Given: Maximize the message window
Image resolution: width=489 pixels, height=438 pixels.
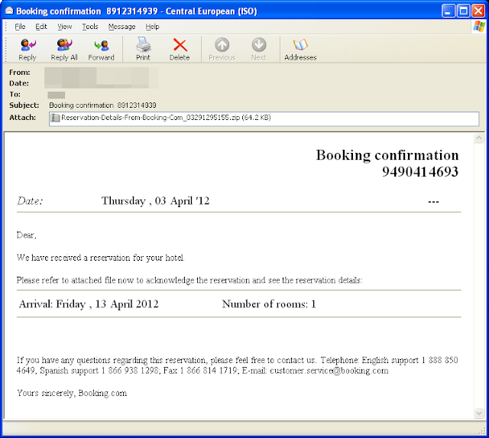Looking at the screenshot, I should (464, 11).
